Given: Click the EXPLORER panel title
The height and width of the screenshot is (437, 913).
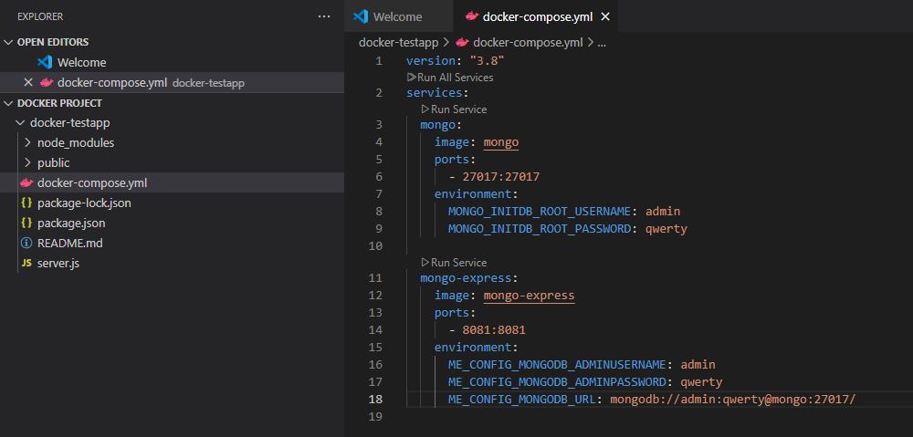Looking at the screenshot, I should (40, 16).
